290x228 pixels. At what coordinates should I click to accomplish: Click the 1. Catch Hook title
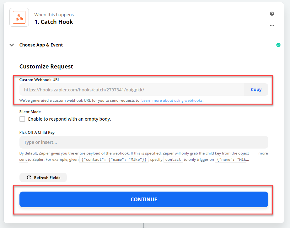point(54,22)
